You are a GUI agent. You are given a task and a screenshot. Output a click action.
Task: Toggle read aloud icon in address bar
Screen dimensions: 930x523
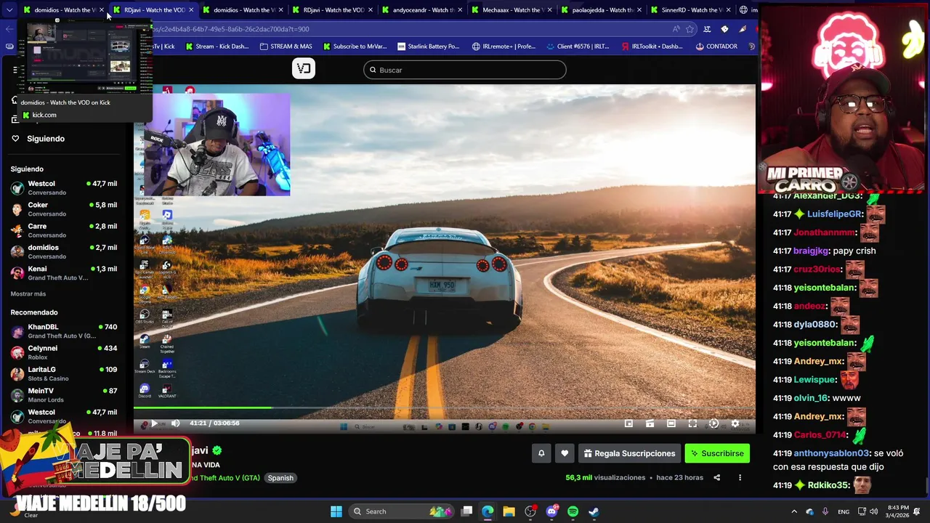coord(676,29)
